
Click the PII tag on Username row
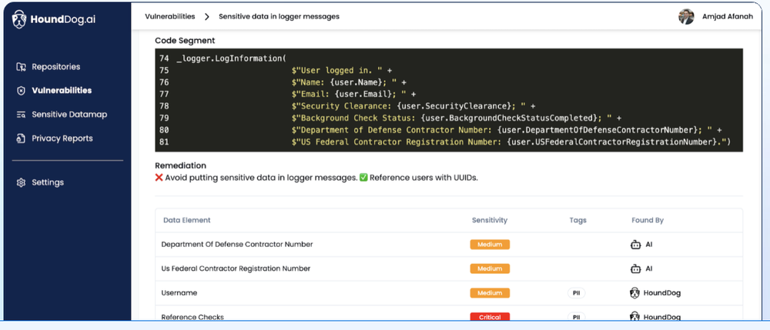pos(576,293)
